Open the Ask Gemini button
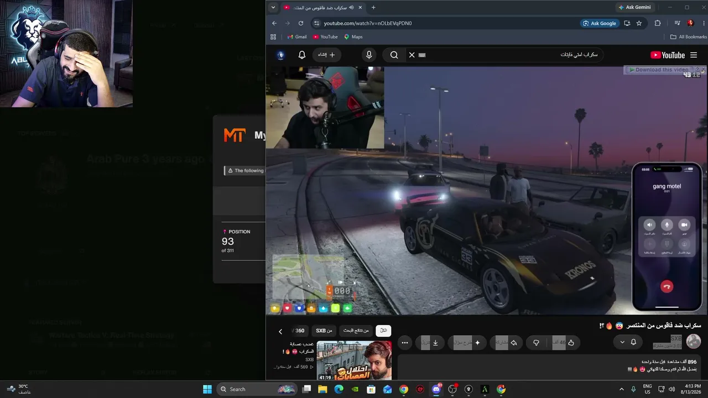Image resolution: width=708 pixels, height=398 pixels. point(634,7)
